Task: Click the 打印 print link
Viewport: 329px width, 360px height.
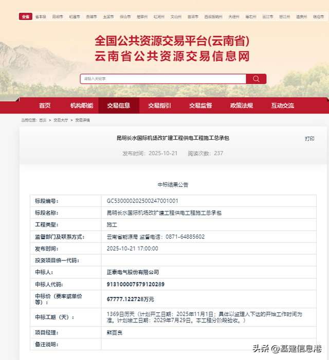Action: click(x=309, y=139)
